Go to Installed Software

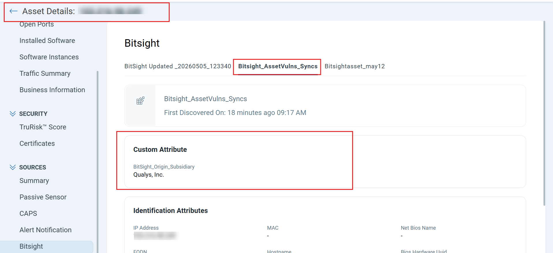tap(47, 41)
